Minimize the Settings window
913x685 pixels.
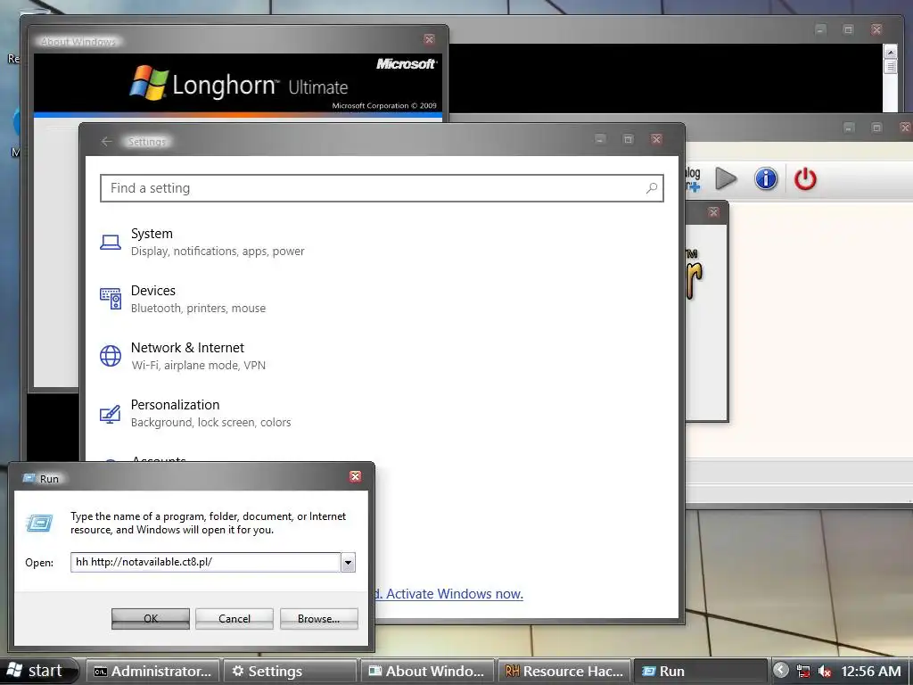click(x=600, y=138)
